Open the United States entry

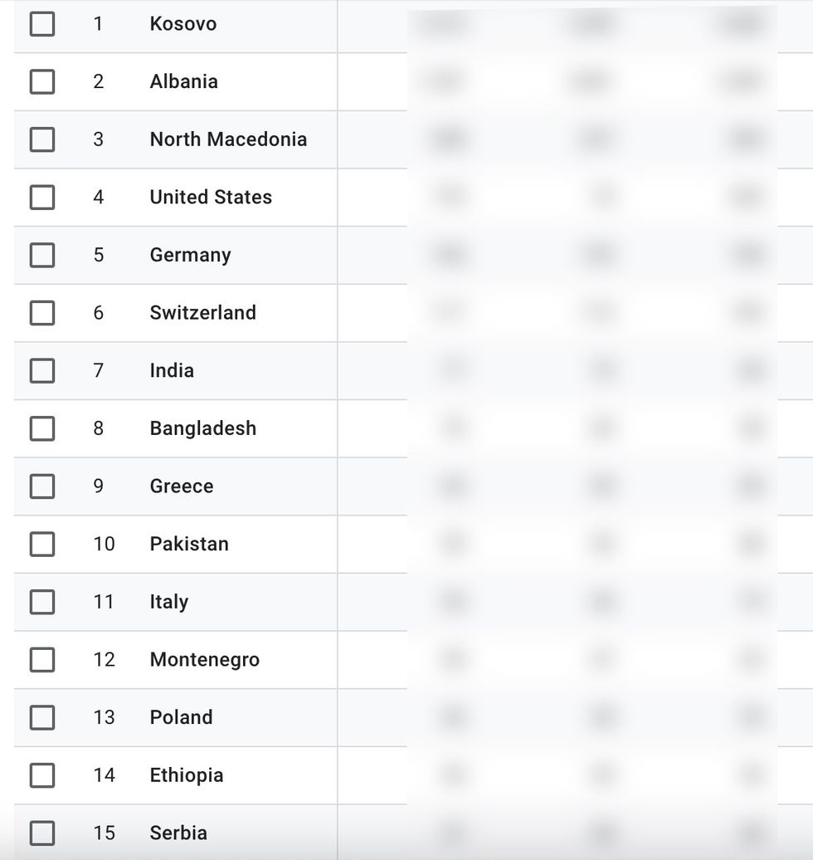pos(211,197)
